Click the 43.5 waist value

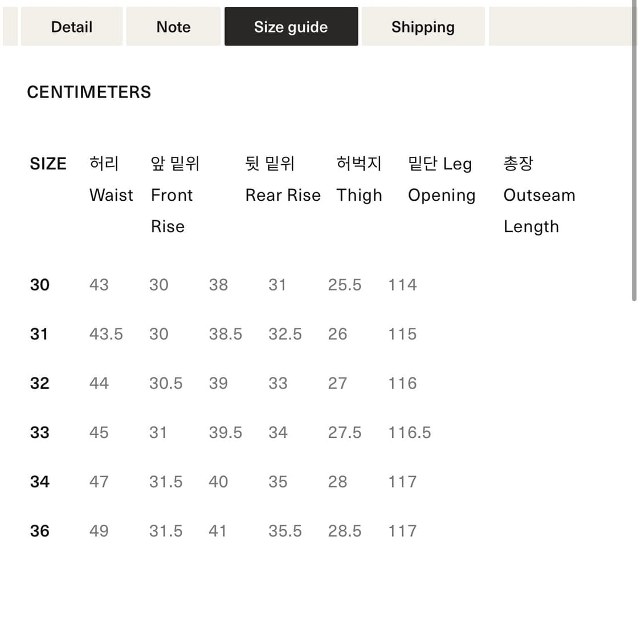click(x=106, y=334)
